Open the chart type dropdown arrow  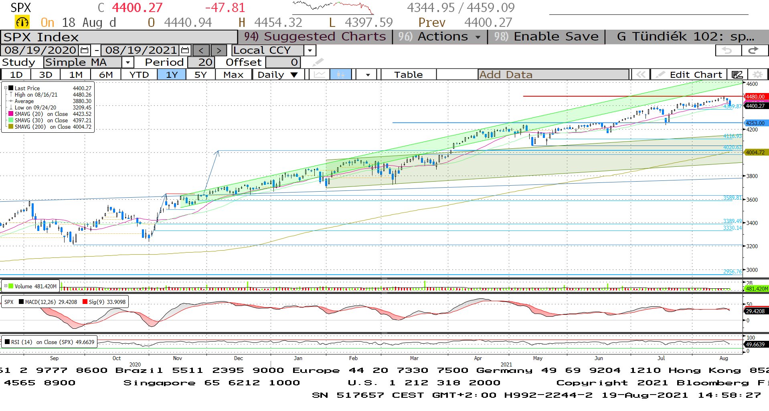pyautogui.click(x=367, y=75)
